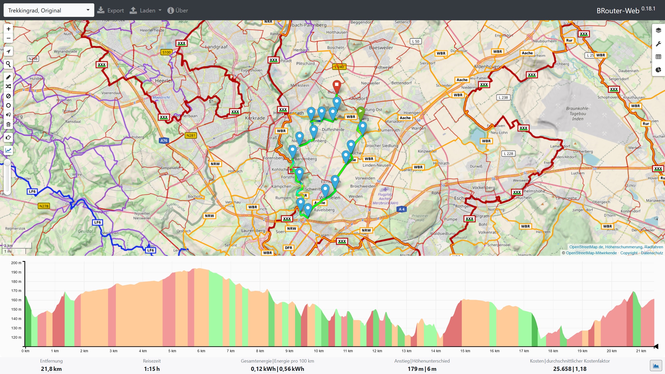Click the Kosten | durchschnittlicher Kostenfaktor label
Image resolution: width=665 pixels, height=374 pixels.
coord(570,361)
